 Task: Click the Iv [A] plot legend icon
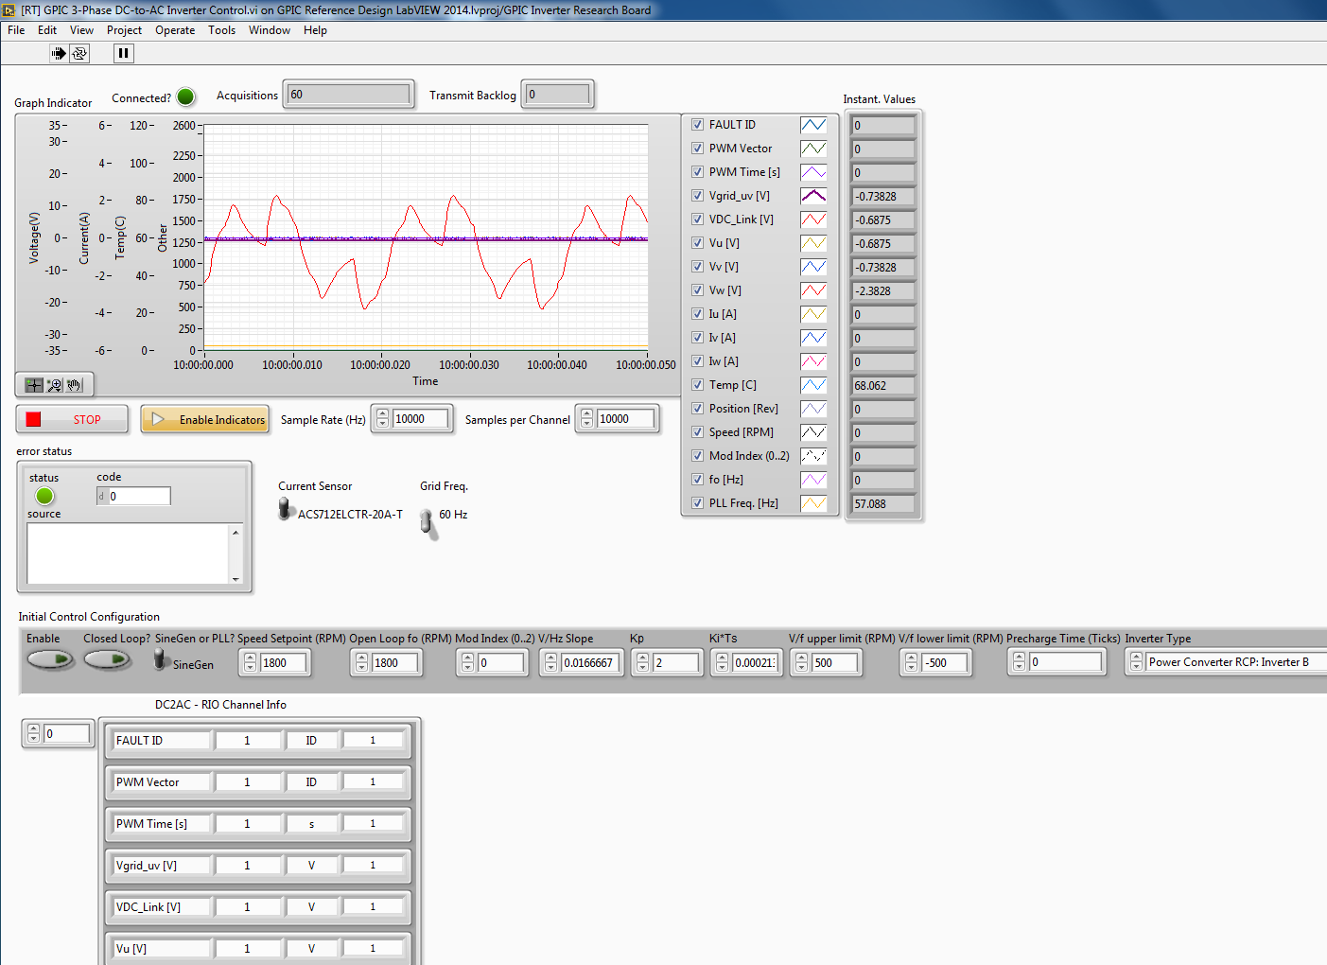pos(813,338)
